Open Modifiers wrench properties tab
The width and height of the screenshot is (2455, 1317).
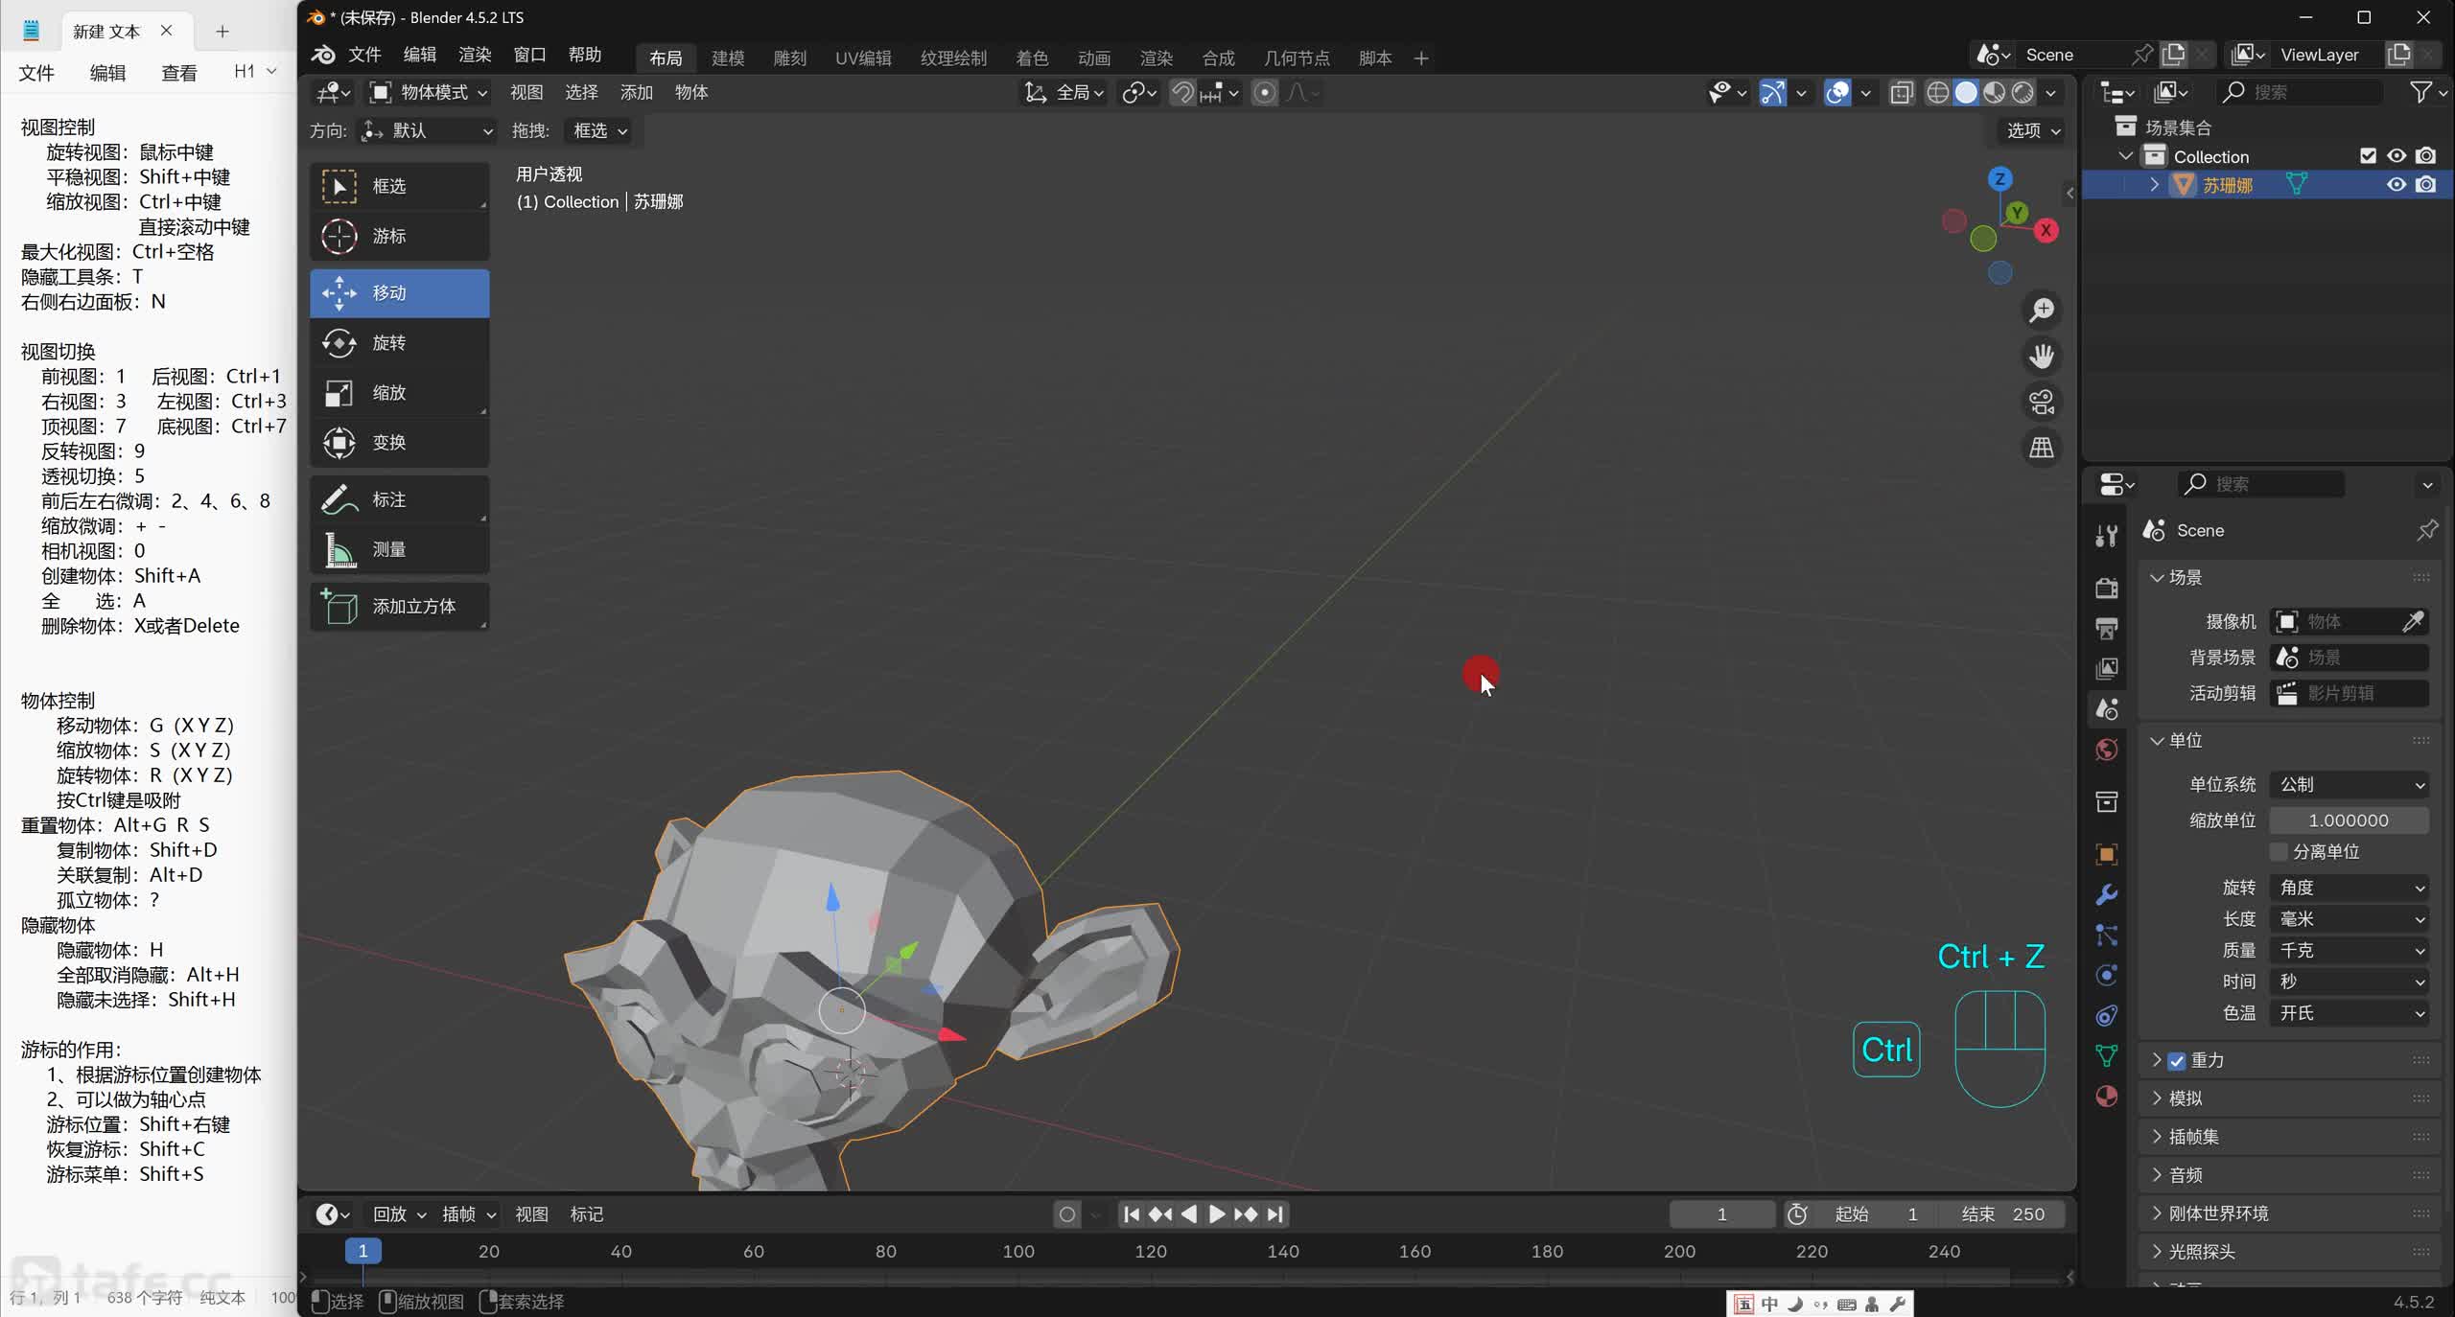click(x=2107, y=894)
